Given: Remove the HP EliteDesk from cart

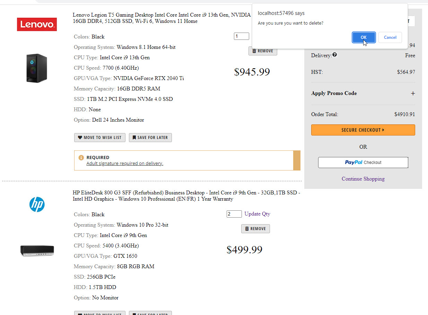Looking at the screenshot, I should pos(255,229).
